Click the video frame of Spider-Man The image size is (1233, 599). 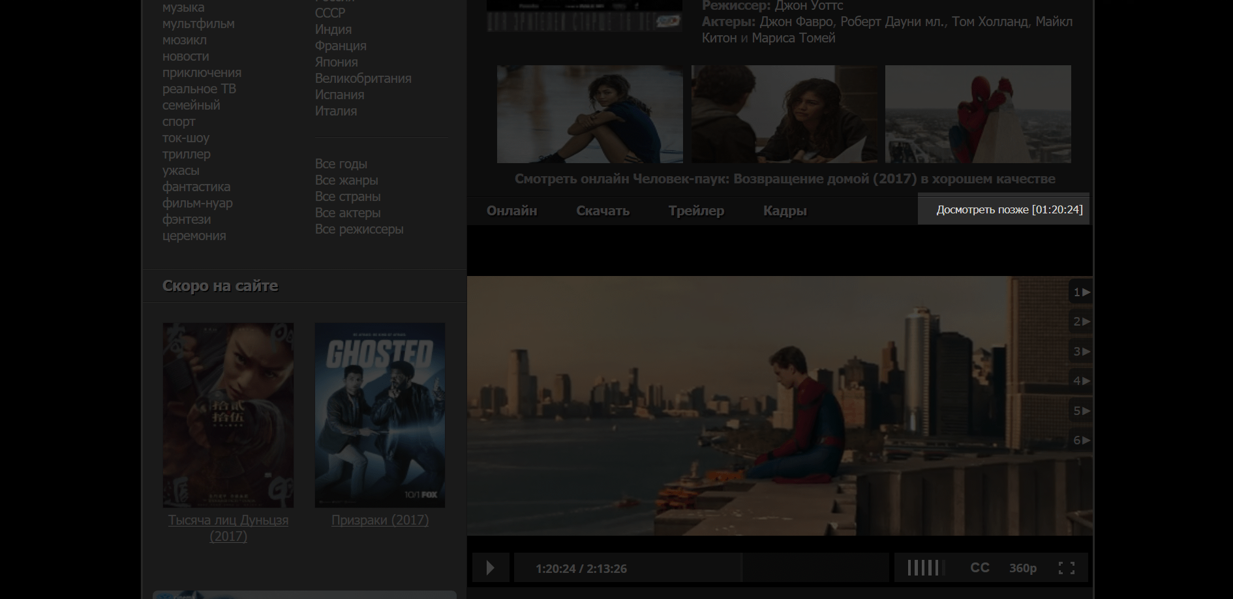(x=780, y=406)
